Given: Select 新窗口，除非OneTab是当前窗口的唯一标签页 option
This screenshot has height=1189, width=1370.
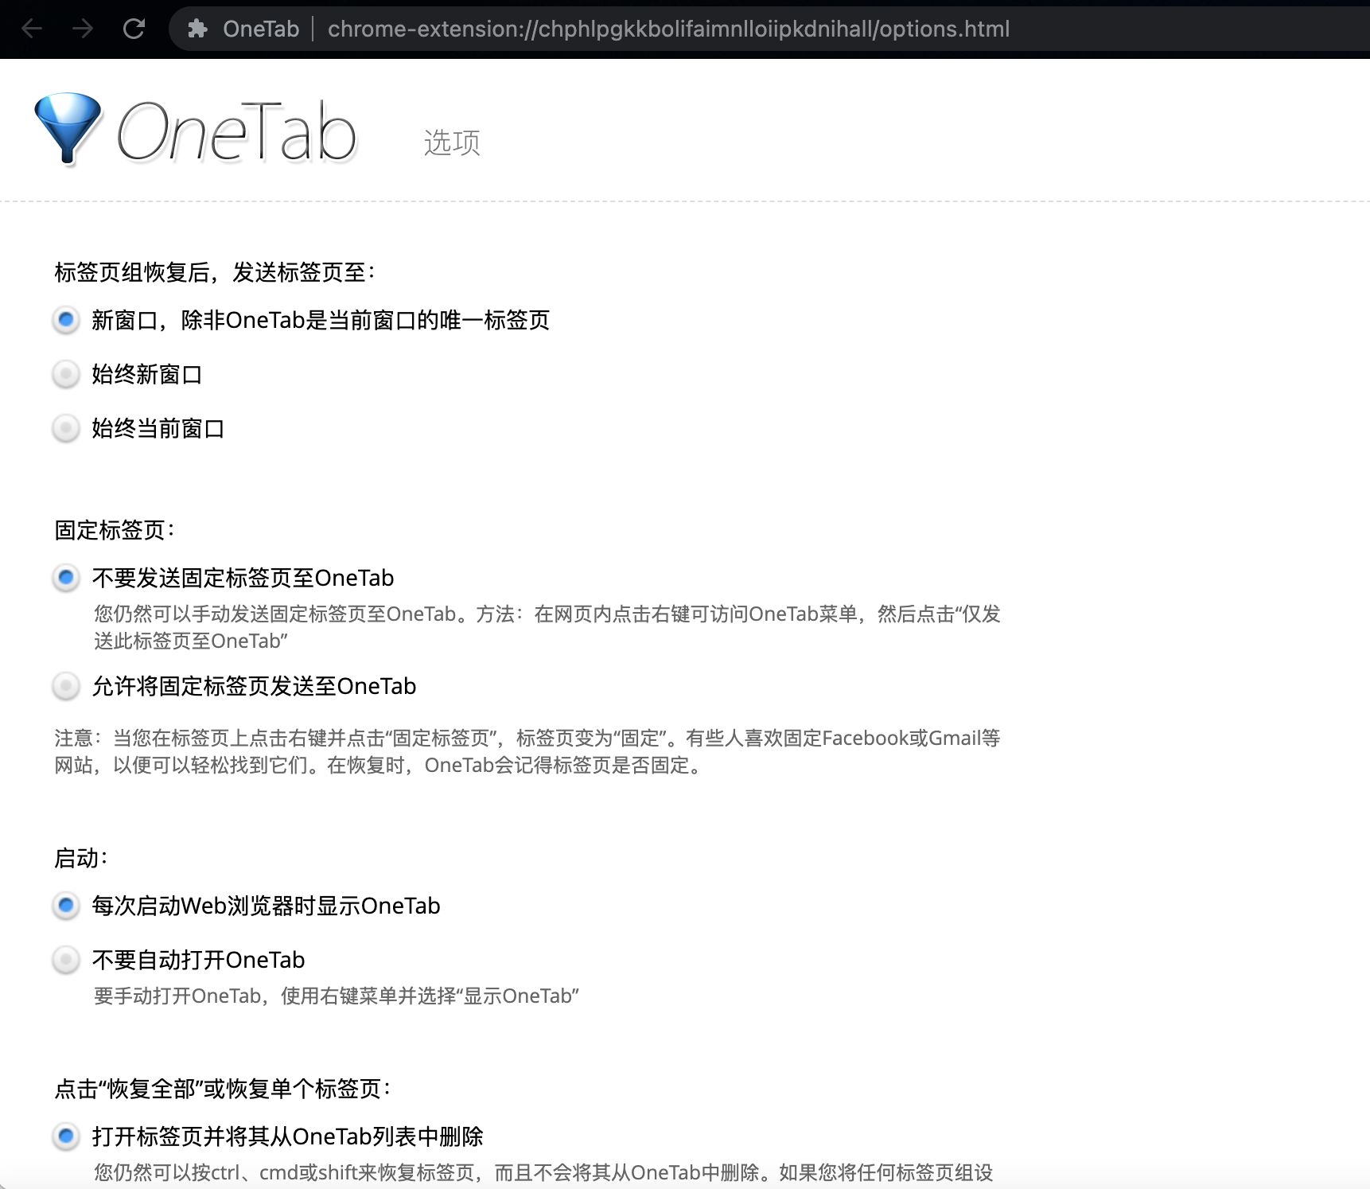Looking at the screenshot, I should (x=66, y=320).
